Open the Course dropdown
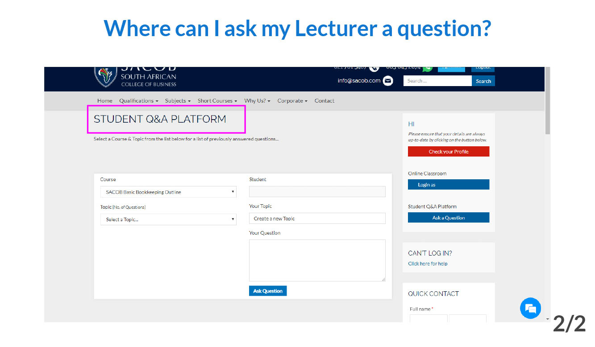This screenshot has width=595, height=347. click(168, 192)
